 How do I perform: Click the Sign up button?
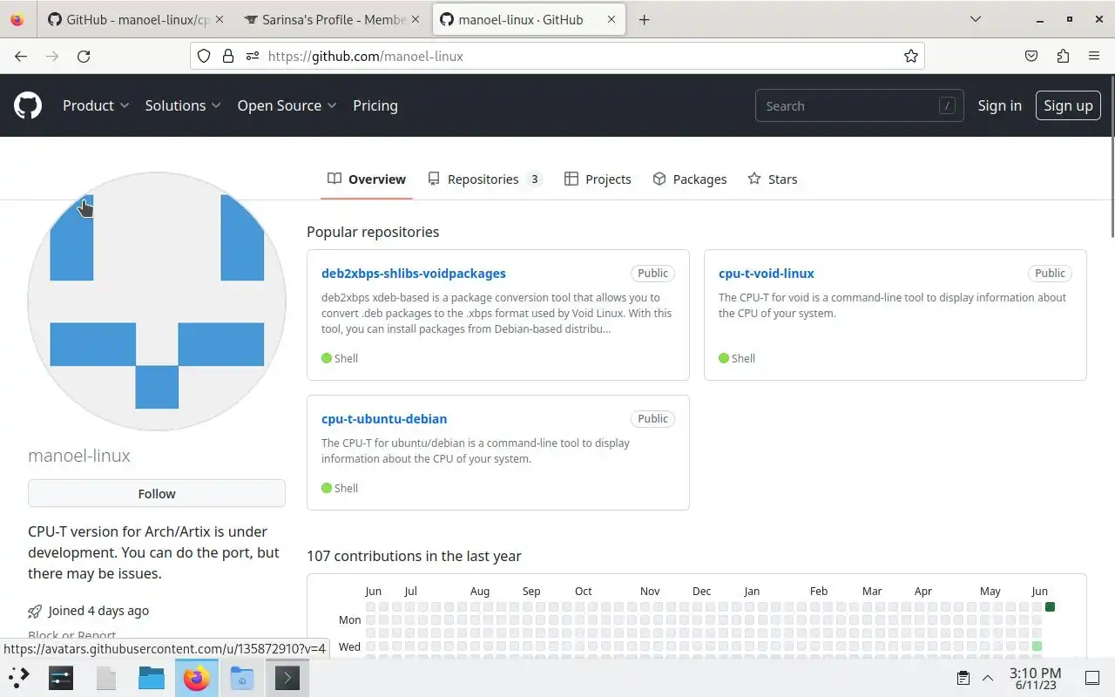pyautogui.click(x=1068, y=105)
